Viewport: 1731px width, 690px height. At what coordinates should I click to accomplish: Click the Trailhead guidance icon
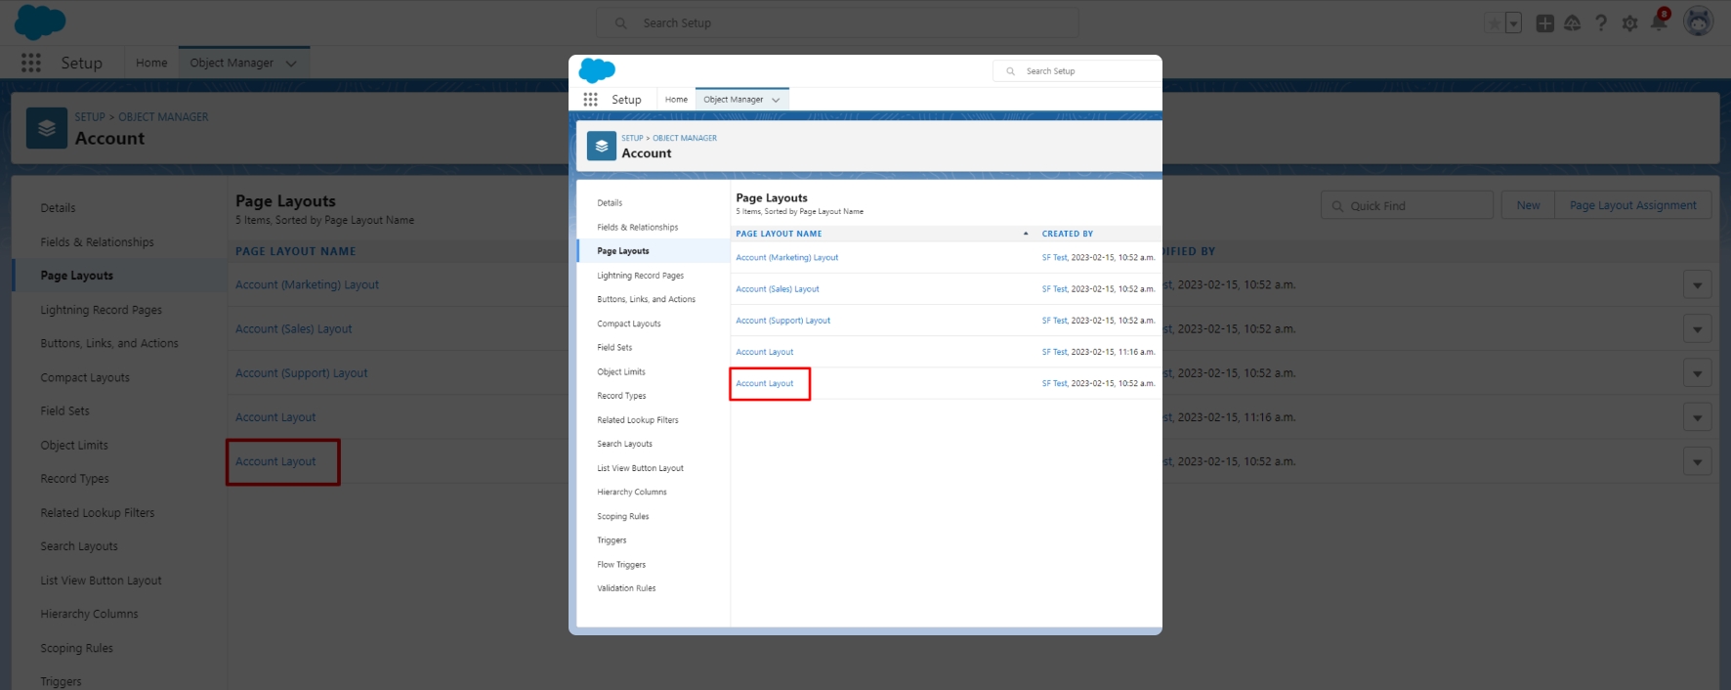coord(1572,23)
